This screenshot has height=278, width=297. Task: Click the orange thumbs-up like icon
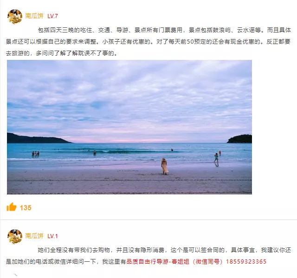coord(11,207)
